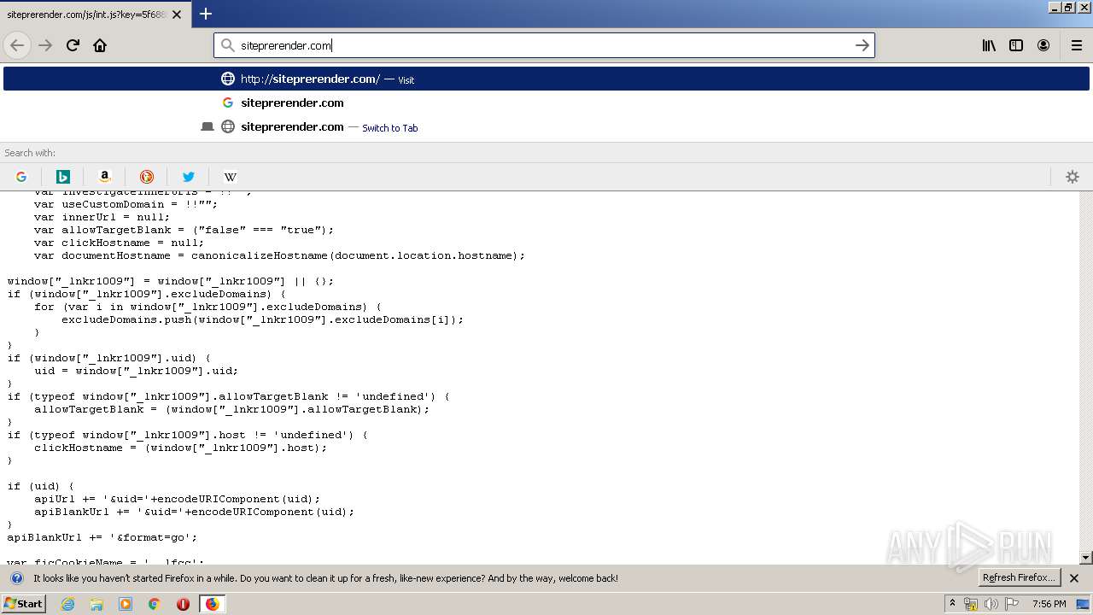
Task: Click the 7:56 PM clock
Action: point(1049,604)
